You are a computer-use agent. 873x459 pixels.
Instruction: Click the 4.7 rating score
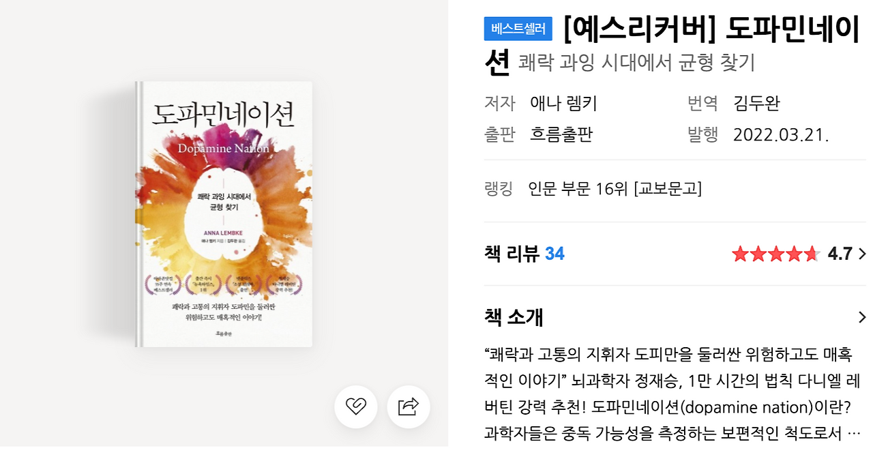[x=840, y=254]
